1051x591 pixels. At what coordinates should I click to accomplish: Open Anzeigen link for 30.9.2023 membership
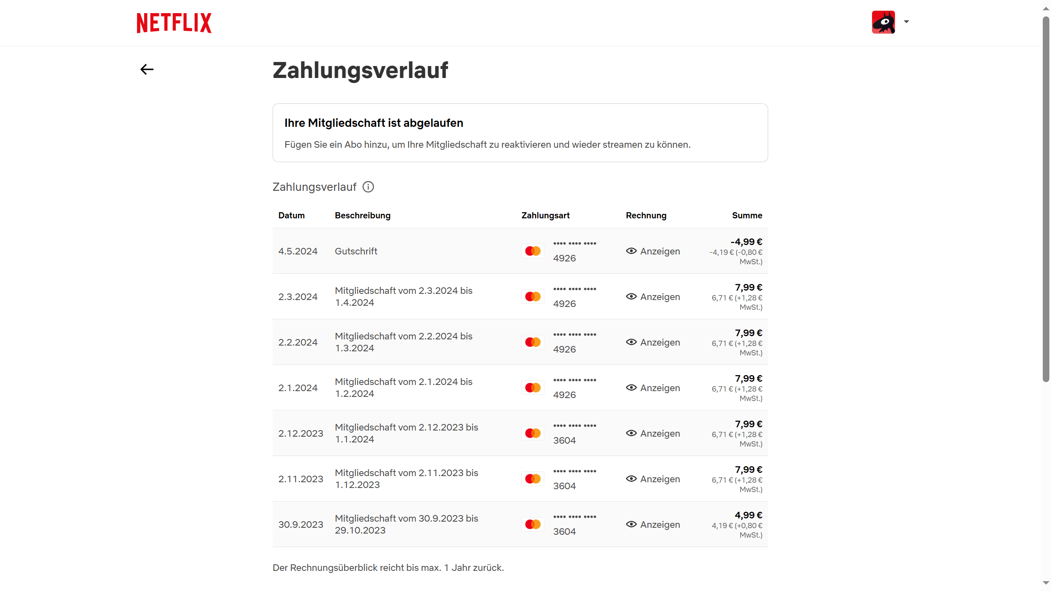660,525
